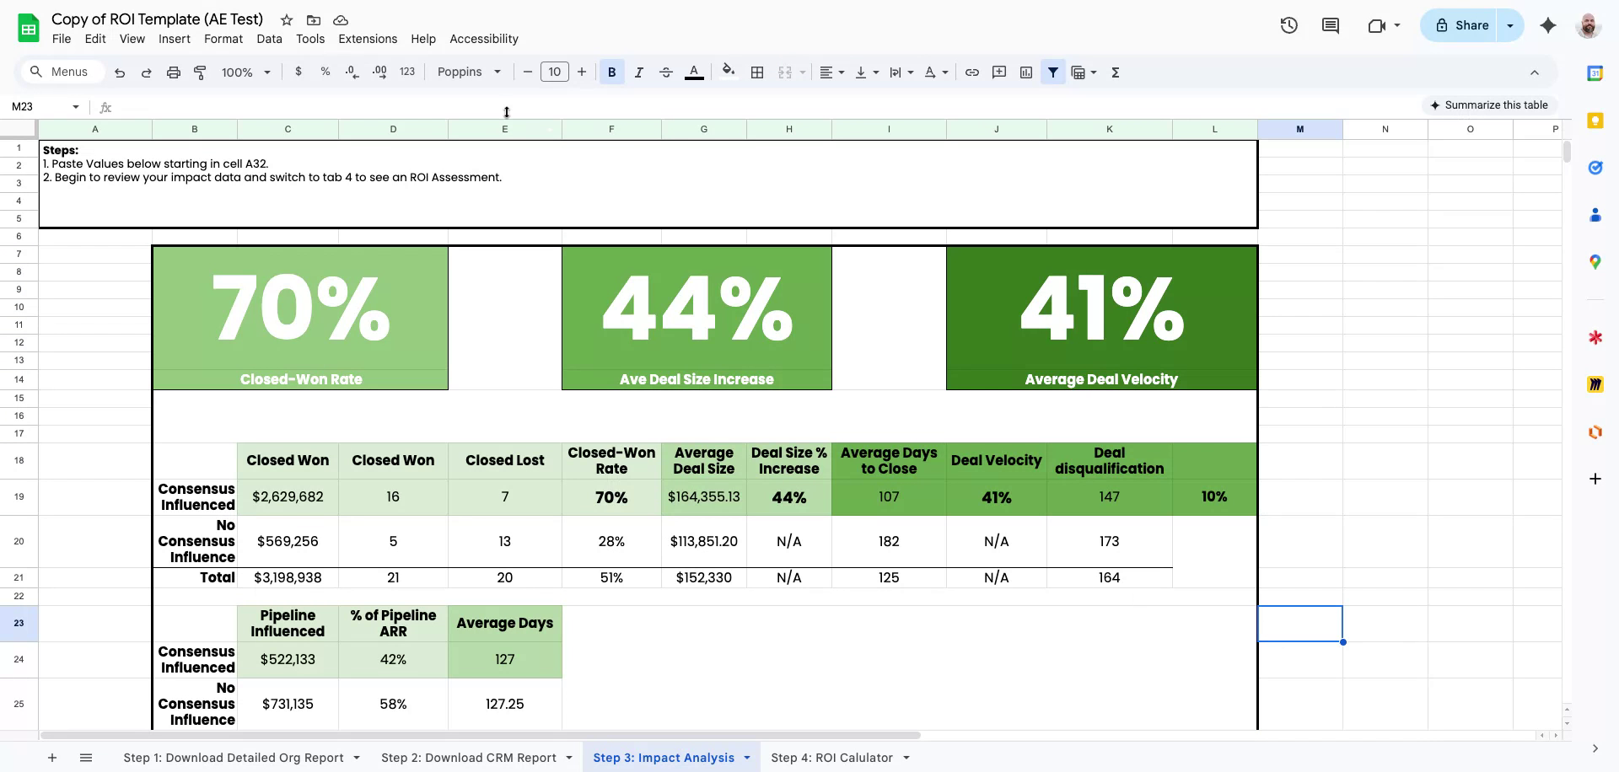Toggle the filter button
1619x772 pixels.
pyautogui.click(x=1053, y=72)
